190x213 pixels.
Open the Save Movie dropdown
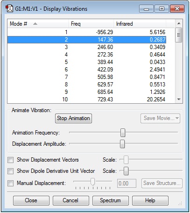coord(160,118)
